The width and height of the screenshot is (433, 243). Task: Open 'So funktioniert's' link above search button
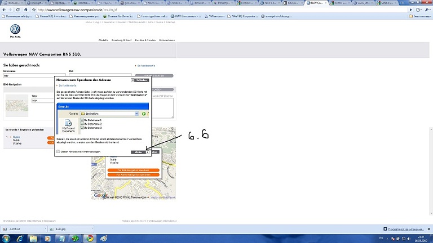(x=146, y=66)
